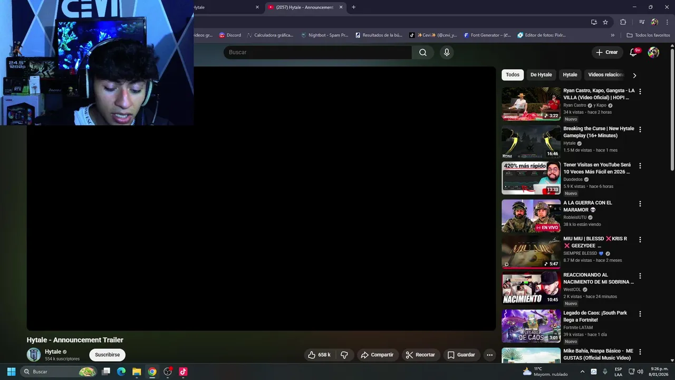The image size is (675, 380).
Task: Open the weather widget showing 11°C
Action: (544, 372)
